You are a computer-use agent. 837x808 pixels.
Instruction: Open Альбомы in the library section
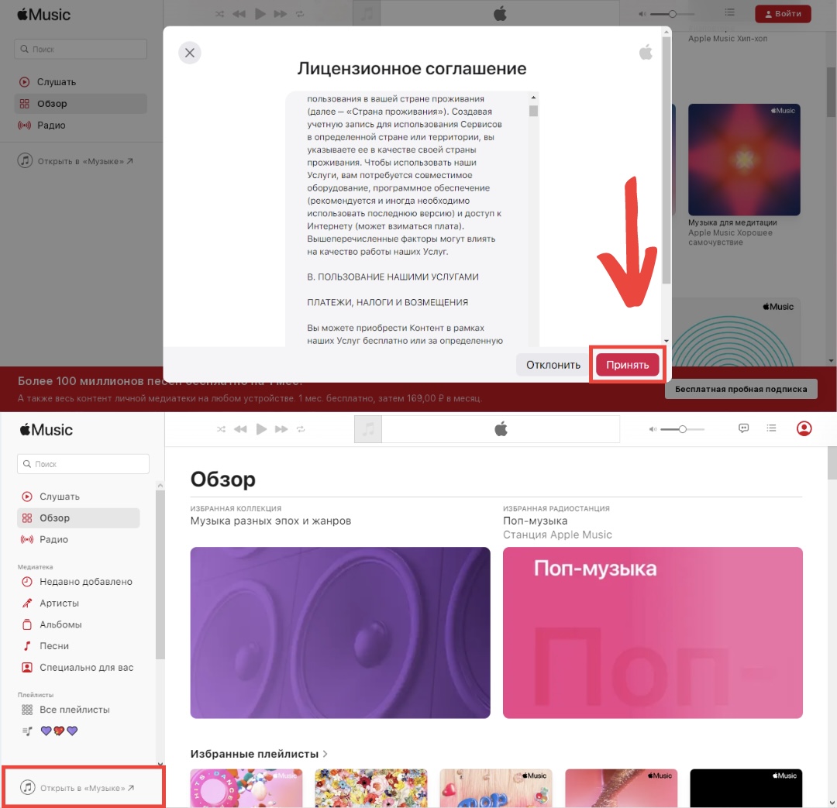[78, 624]
